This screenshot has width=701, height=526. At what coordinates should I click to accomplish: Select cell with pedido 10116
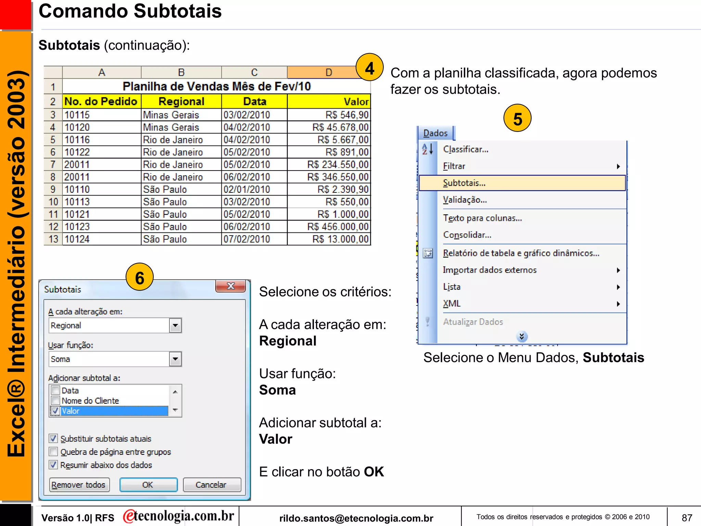click(102, 140)
